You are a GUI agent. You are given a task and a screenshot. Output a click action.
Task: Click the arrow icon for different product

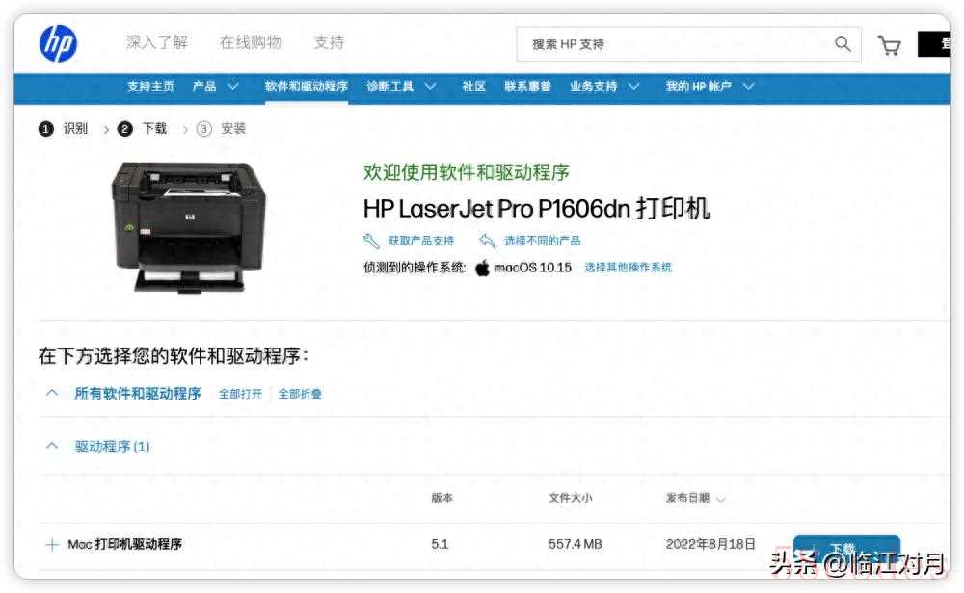[487, 241]
